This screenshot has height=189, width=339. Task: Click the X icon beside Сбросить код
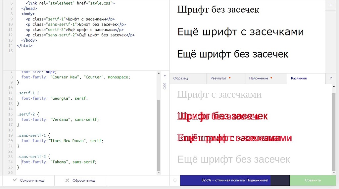[67, 180]
